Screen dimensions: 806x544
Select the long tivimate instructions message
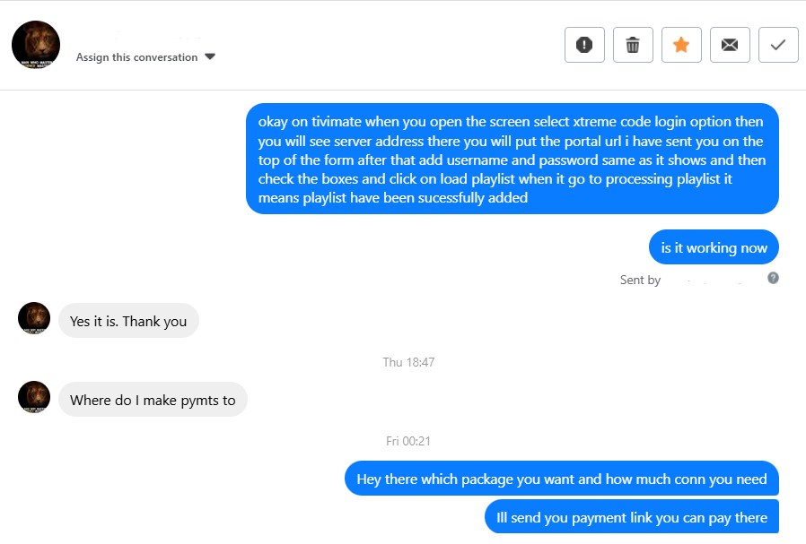[x=512, y=160]
